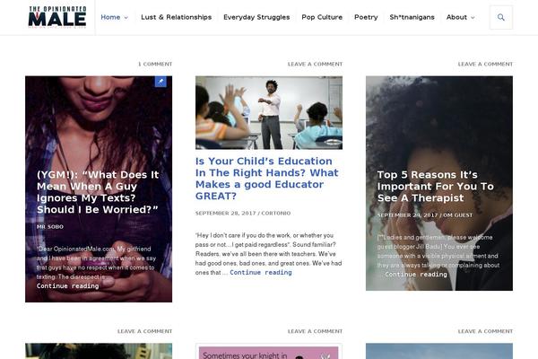Open the 'Guy Ignores My Texts' post title
This screenshot has height=359, width=538.
click(98, 192)
